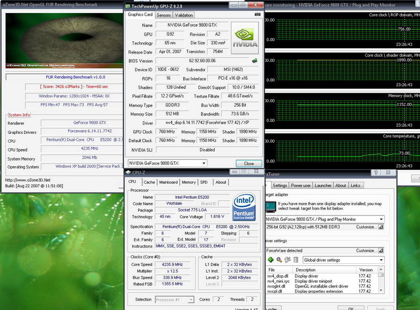Click the FUR benchmark torus render thumbnail
Image resolution: width=420 pixels, height=310 pixels.
(x=64, y=41)
